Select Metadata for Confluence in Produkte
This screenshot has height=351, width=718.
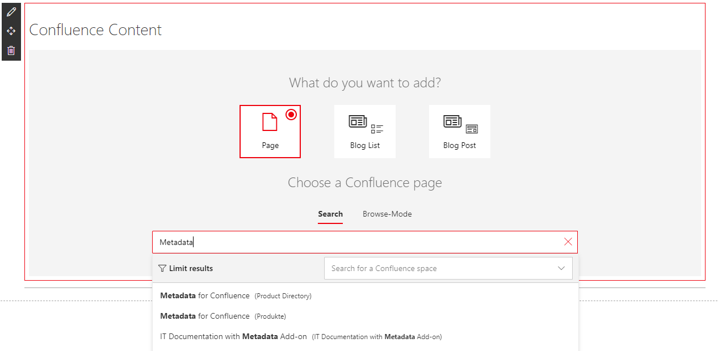[224, 316]
